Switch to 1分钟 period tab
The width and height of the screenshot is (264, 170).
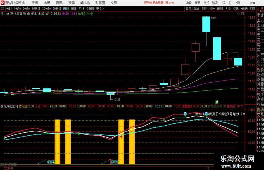click(x=17, y=9)
